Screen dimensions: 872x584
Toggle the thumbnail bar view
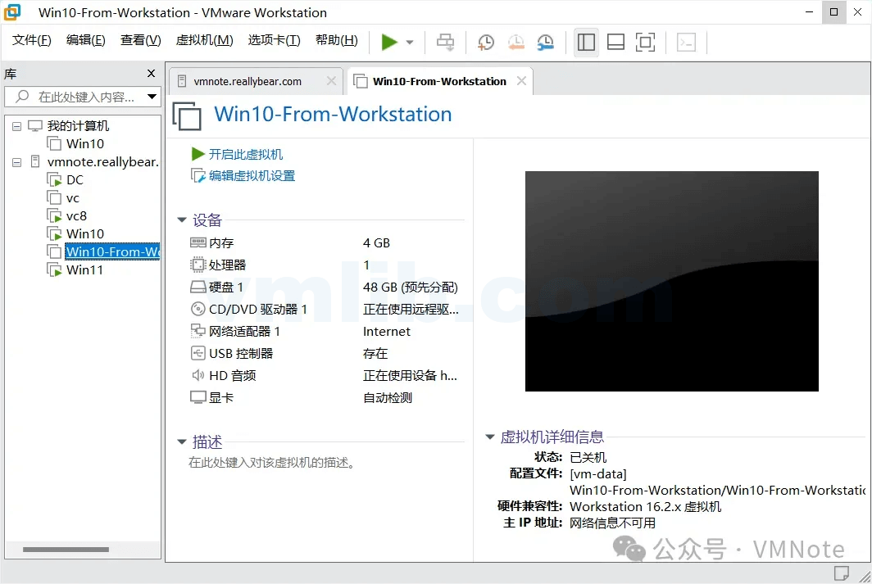(615, 42)
